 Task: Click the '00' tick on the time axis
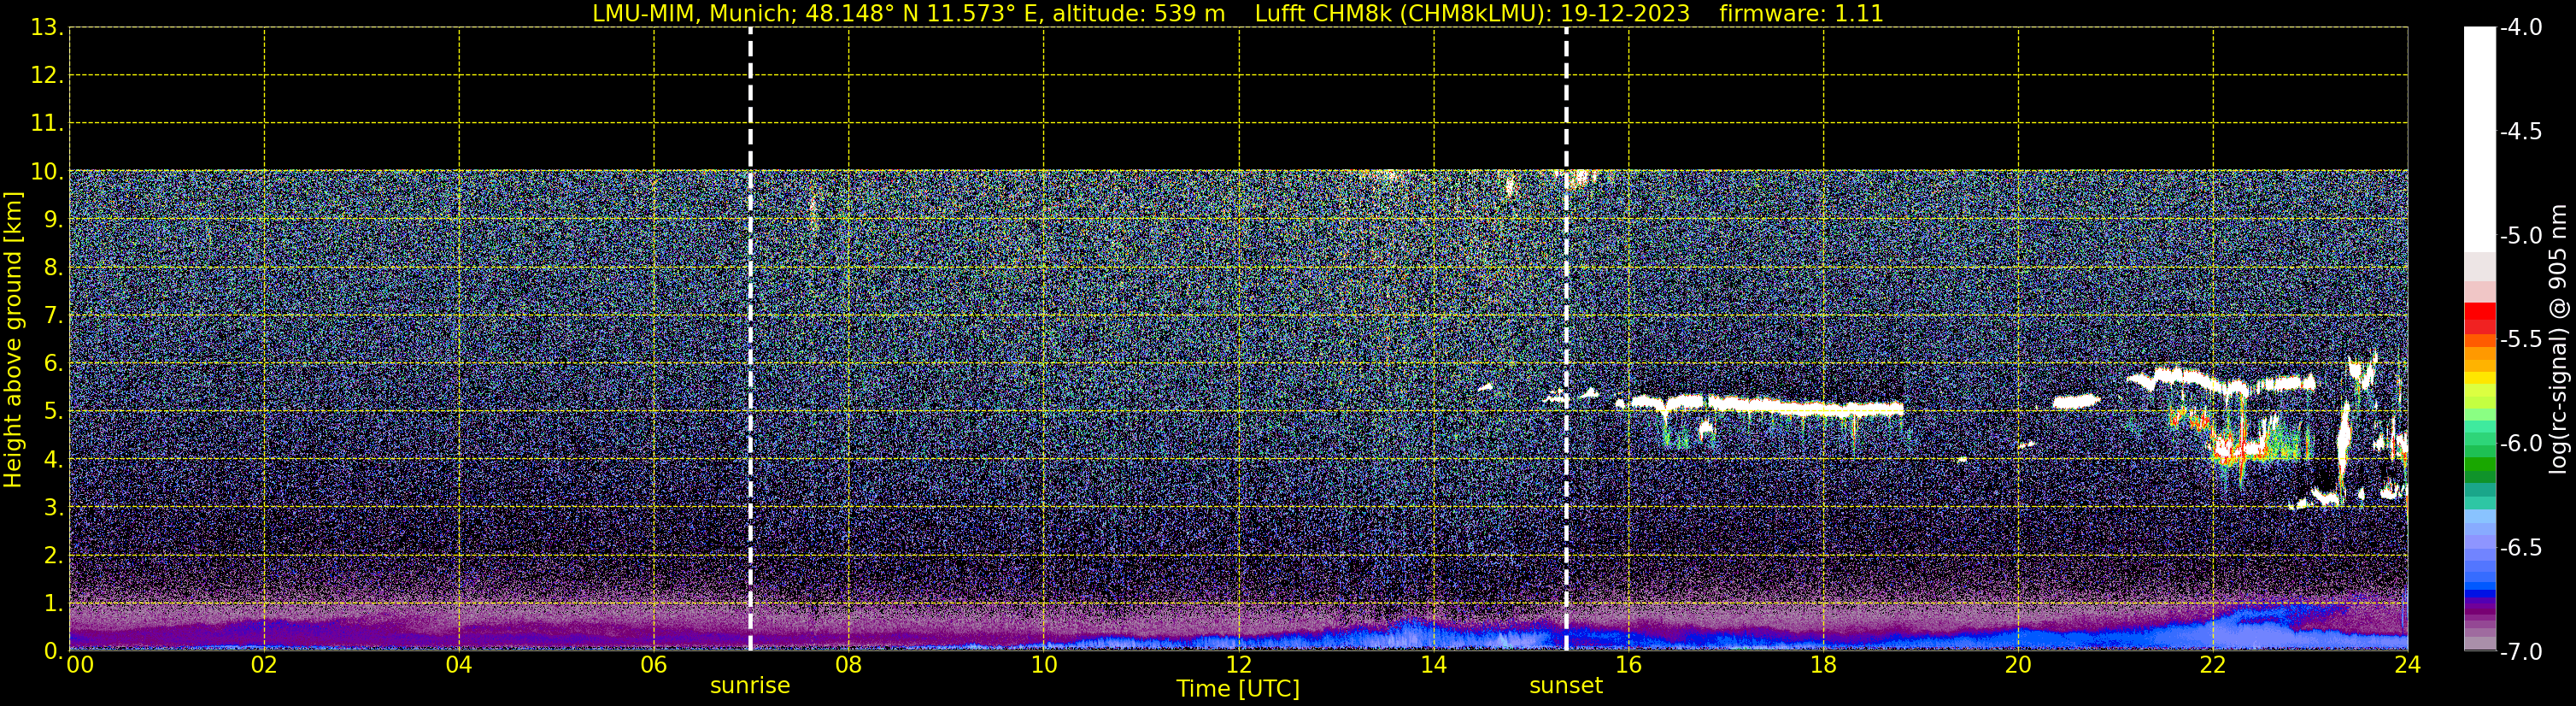pos(80,665)
